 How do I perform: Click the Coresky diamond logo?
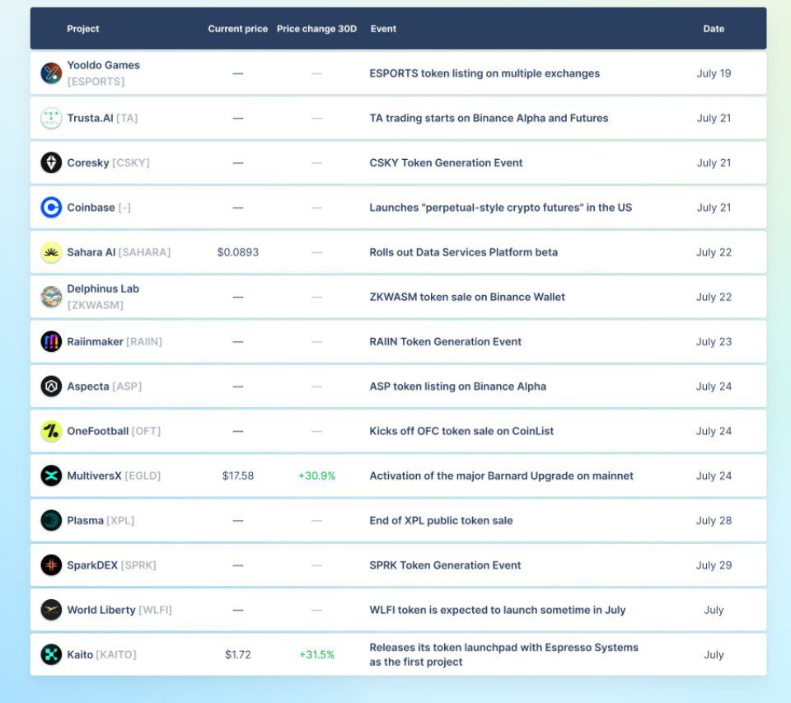[x=51, y=162]
